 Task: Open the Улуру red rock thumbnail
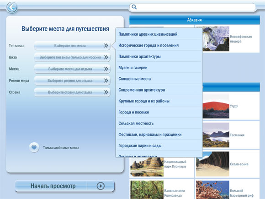tap(216, 106)
